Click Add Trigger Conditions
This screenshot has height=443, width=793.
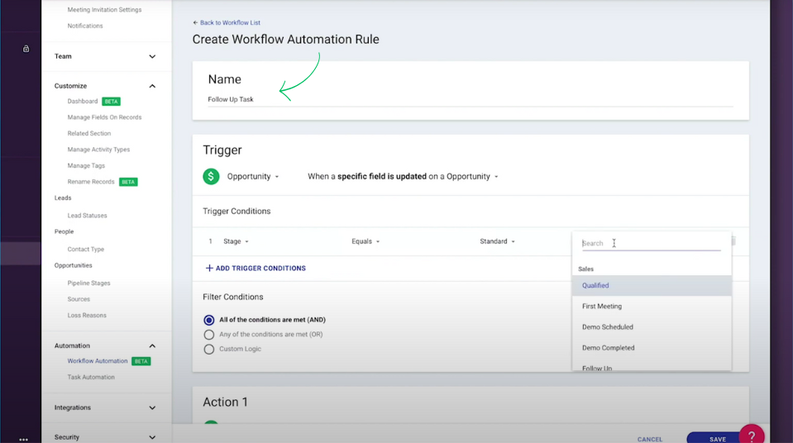[256, 268]
